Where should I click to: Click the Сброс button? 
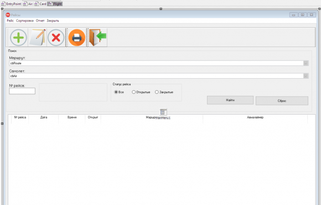coord(282,101)
